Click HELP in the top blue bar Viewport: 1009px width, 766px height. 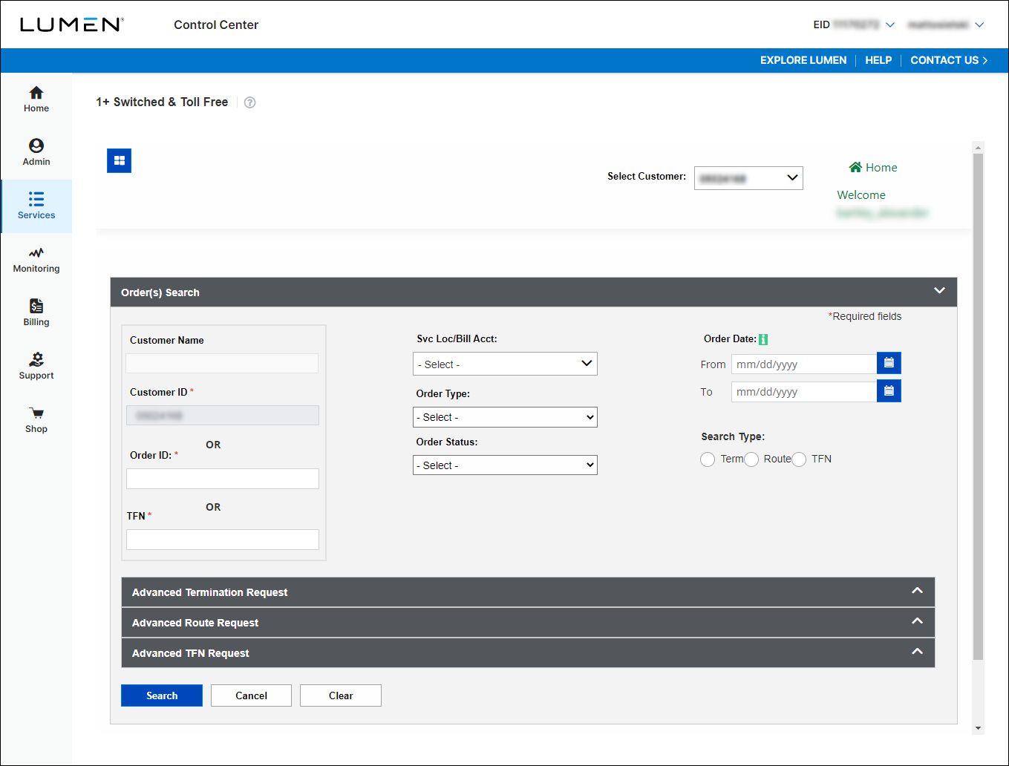[878, 60]
